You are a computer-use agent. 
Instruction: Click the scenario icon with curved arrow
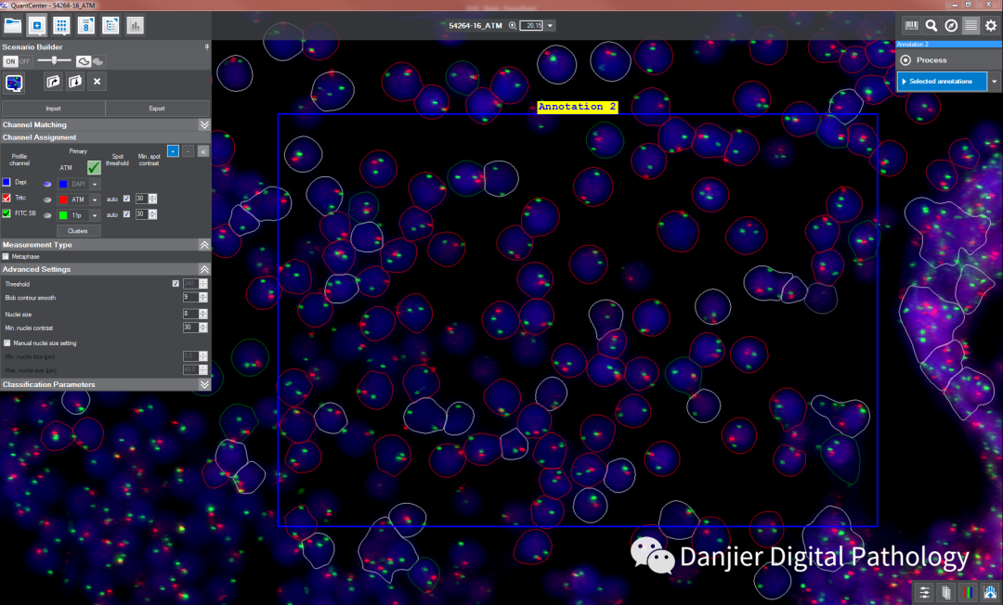pos(54,81)
